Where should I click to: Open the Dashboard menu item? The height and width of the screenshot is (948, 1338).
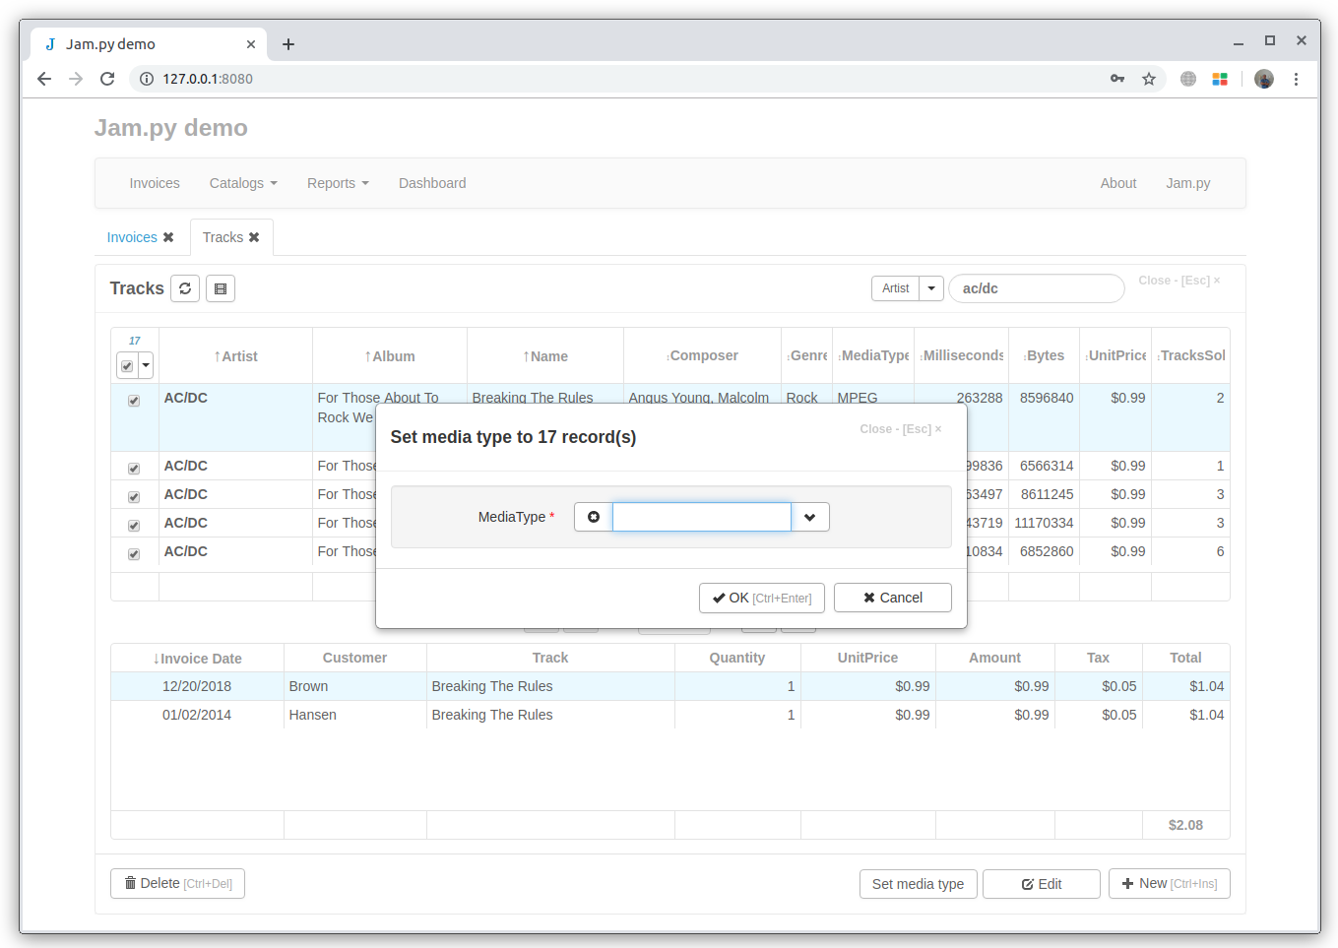432,183
